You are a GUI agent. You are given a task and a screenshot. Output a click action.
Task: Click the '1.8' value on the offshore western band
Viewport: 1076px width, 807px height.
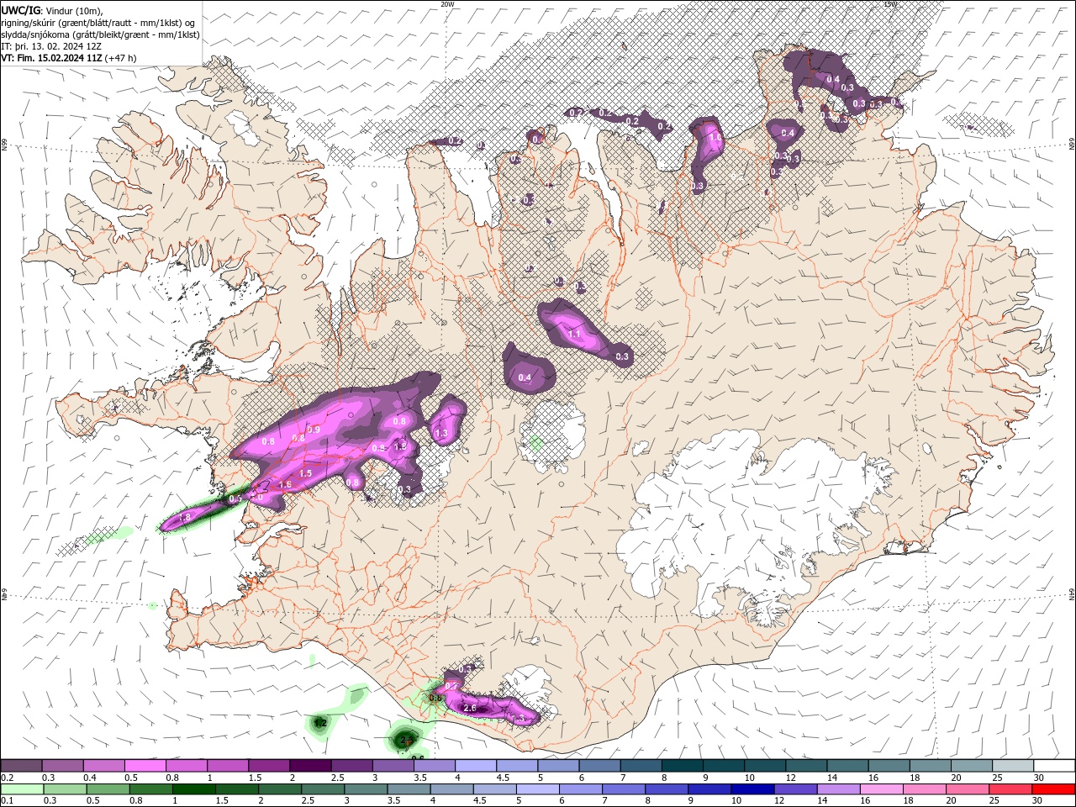point(186,517)
